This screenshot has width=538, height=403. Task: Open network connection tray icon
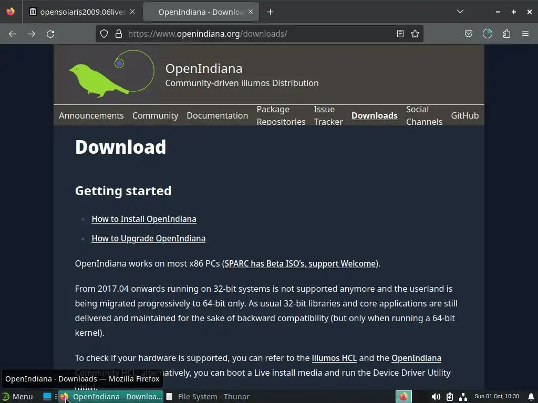[x=463, y=397]
